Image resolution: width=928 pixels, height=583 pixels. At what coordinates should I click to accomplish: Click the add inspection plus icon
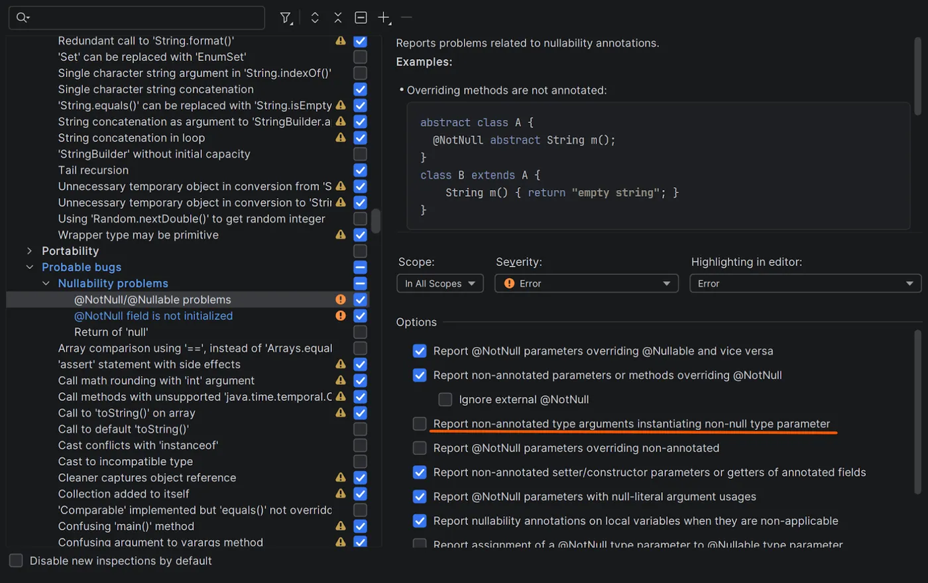click(384, 18)
